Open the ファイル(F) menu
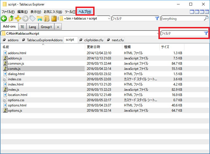The width and height of the screenshot is (210, 154). coord(8,12)
